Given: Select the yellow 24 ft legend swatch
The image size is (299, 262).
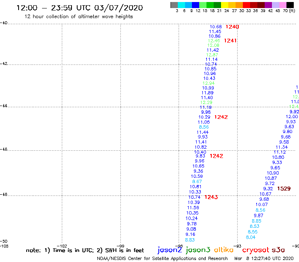Looking at the screenshot, I should point(225,5).
